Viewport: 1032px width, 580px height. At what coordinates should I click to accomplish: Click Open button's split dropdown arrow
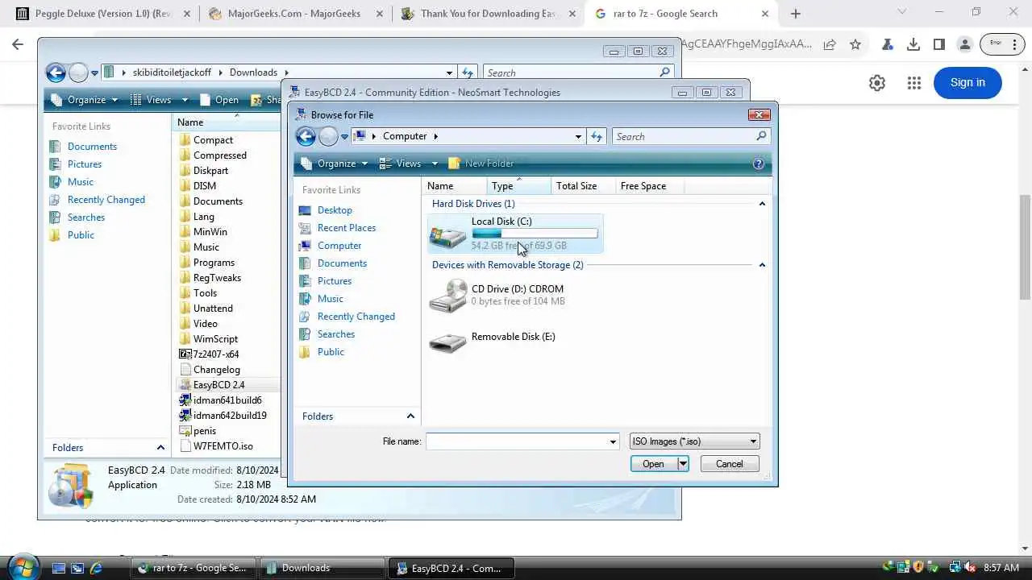[683, 464]
